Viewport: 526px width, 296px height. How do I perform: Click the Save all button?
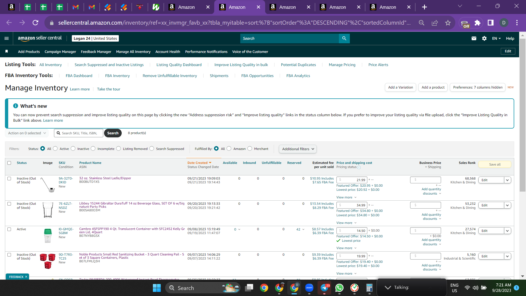(x=495, y=164)
